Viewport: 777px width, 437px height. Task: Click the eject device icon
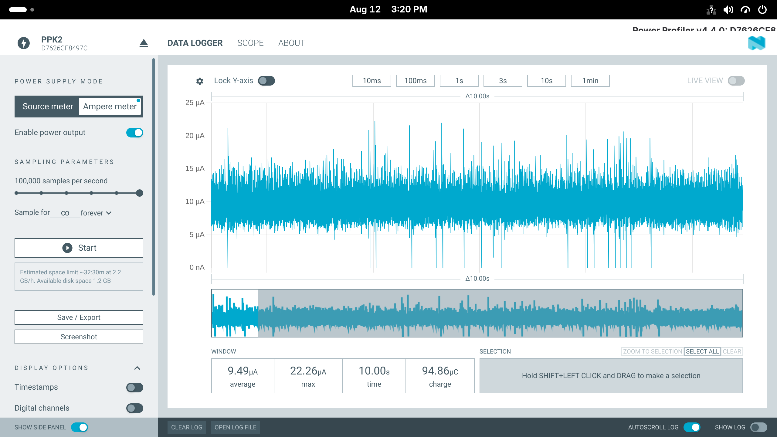(x=144, y=43)
